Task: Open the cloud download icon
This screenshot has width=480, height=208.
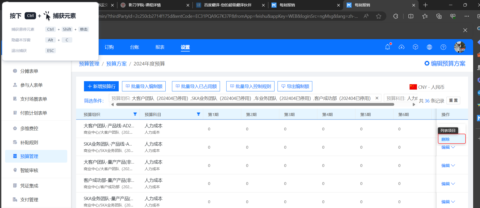Action: coord(401,47)
